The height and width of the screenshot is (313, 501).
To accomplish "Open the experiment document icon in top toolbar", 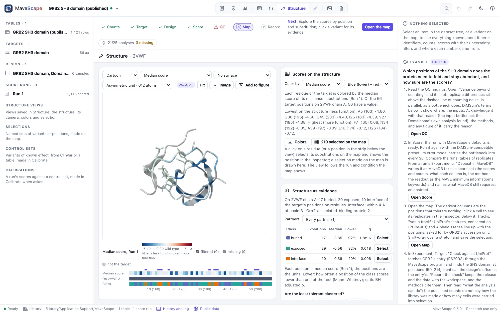I will click(x=222, y=8).
